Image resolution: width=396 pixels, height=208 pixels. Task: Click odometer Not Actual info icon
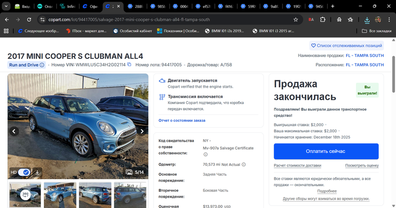(244, 164)
